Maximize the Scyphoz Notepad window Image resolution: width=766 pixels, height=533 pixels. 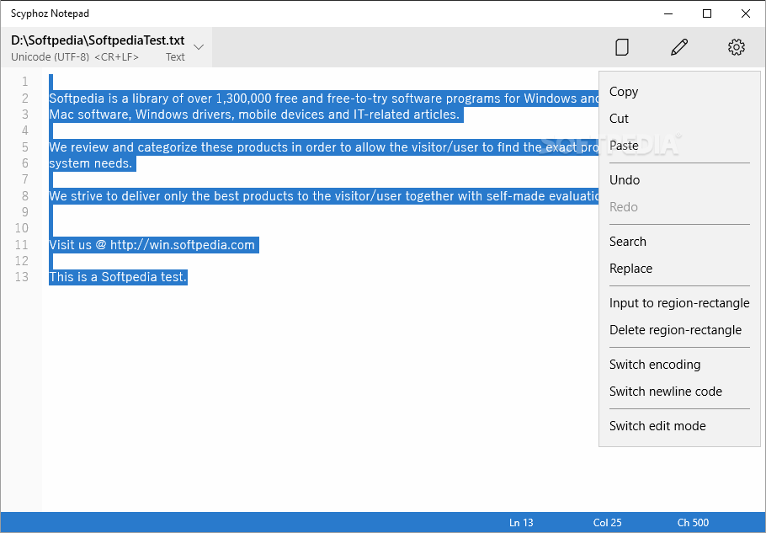(x=707, y=13)
